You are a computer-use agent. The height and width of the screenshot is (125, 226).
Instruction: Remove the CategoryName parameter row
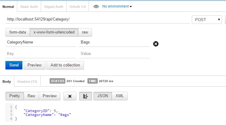pyautogui.click(x=156, y=44)
